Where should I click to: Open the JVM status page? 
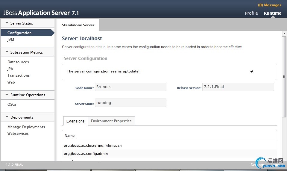[x=10, y=40]
